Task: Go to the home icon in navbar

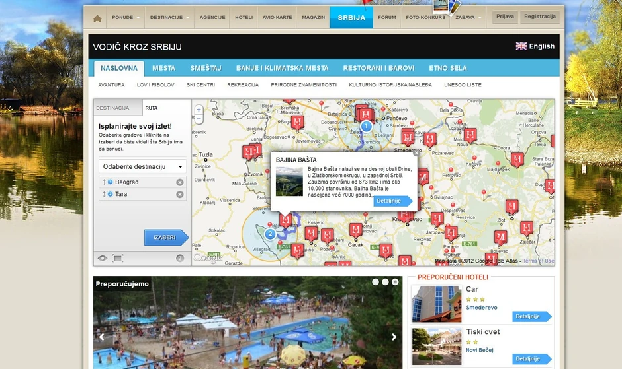Action: (97, 18)
